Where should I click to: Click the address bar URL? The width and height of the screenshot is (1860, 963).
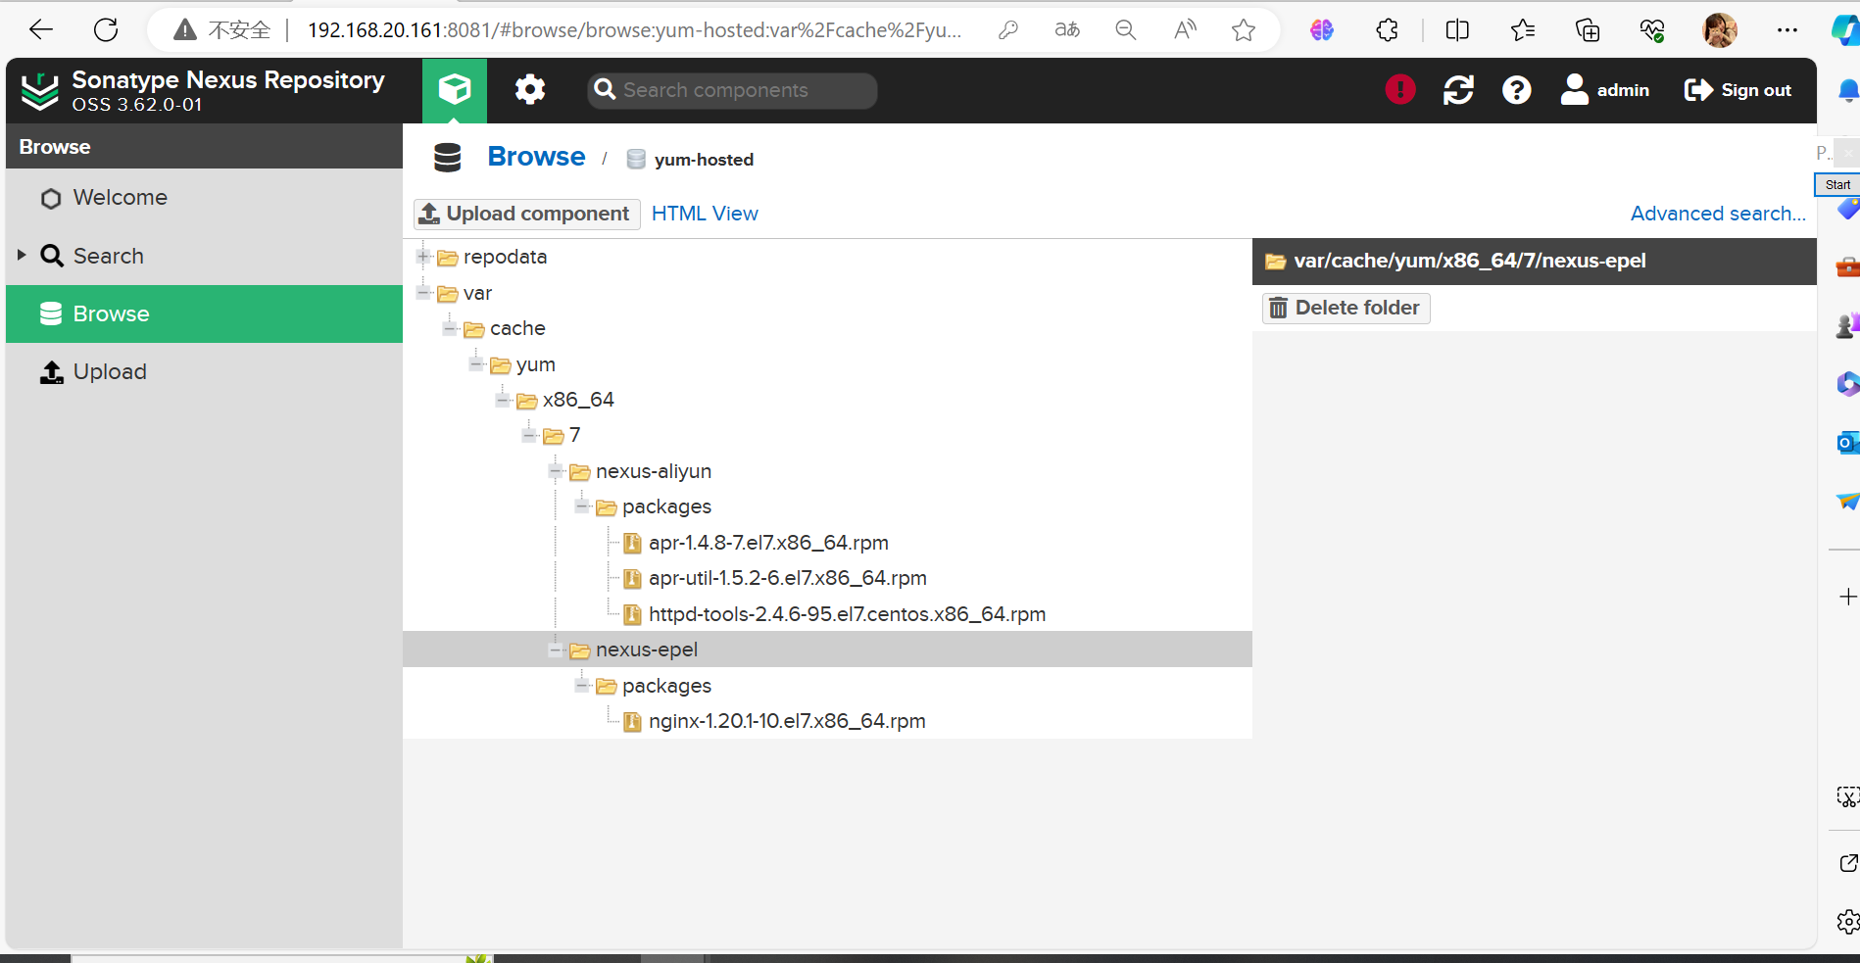pos(634,30)
